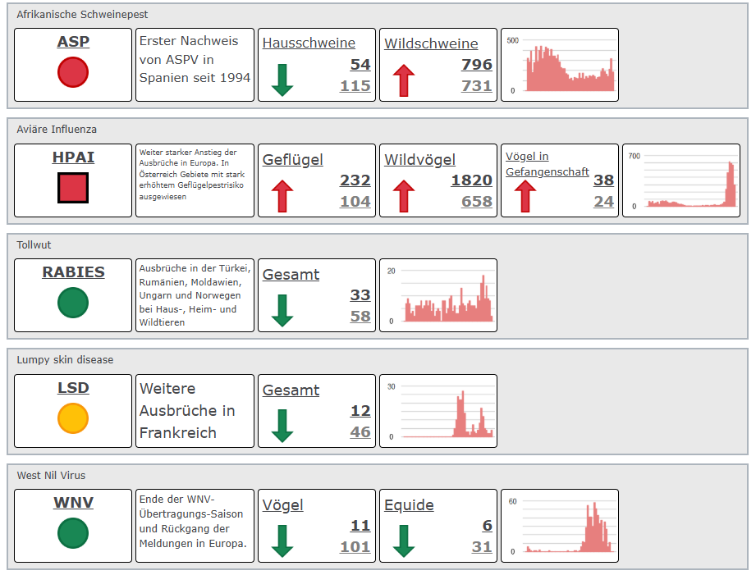The width and height of the screenshot is (756, 575).
Task: Open the HPAI heading link
Action: (73, 157)
